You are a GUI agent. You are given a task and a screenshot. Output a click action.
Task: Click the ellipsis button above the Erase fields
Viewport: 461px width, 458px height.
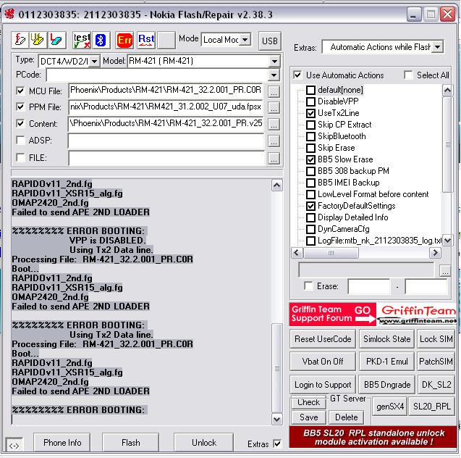[x=445, y=270]
